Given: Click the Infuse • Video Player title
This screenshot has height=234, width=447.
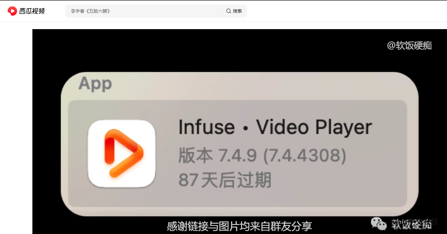Looking at the screenshot, I should coord(275,127).
